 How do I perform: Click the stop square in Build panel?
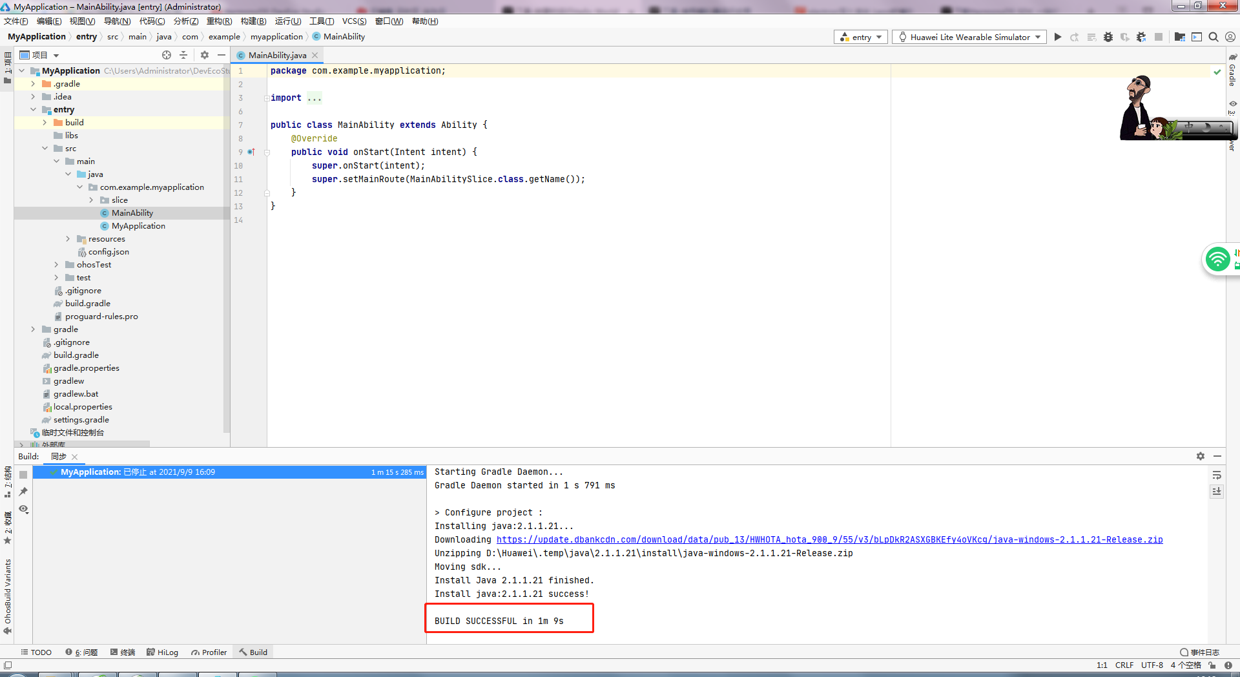[23, 474]
